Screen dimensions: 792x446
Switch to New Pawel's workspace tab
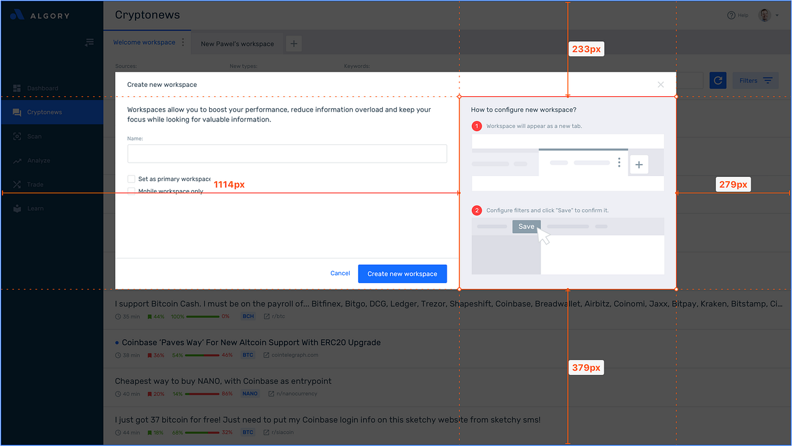(x=238, y=44)
